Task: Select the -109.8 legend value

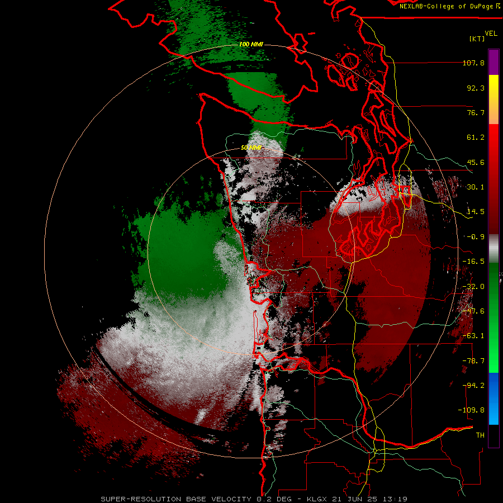Action: (x=471, y=410)
